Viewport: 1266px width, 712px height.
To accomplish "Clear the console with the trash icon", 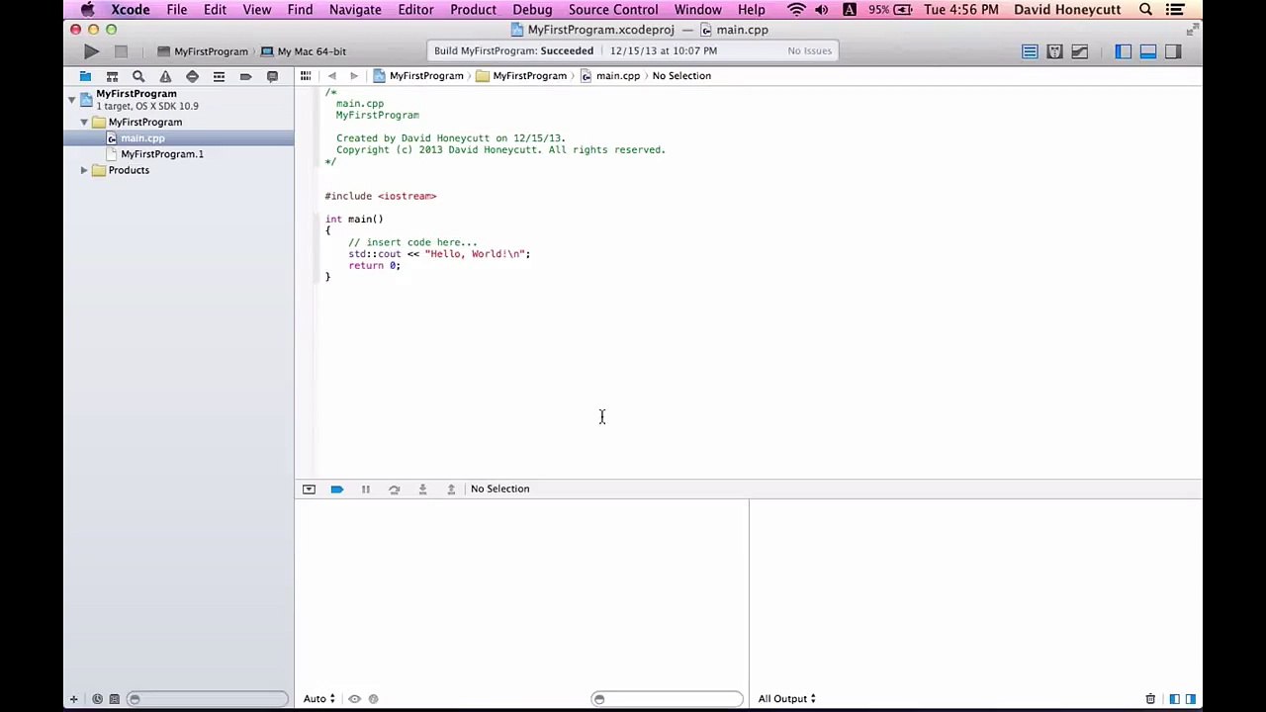I will pyautogui.click(x=1150, y=699).
